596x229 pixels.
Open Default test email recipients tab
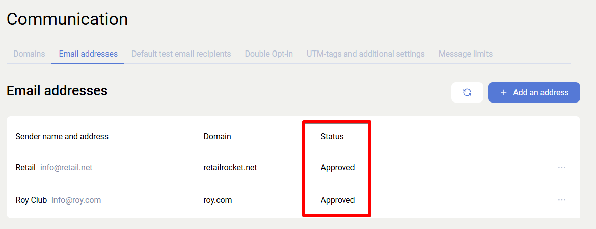(x=181, y=54)
